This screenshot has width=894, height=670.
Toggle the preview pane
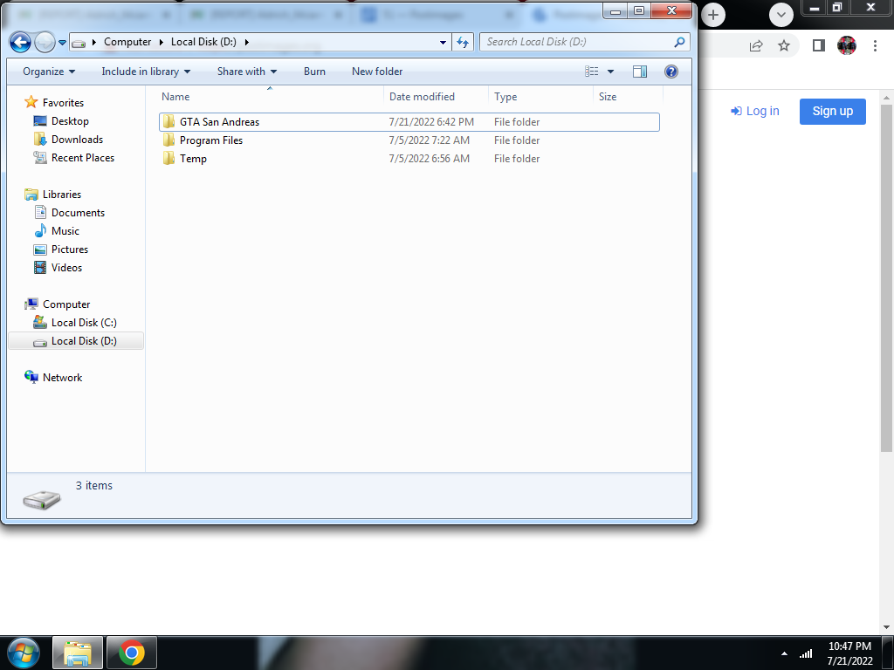[640, 72]
